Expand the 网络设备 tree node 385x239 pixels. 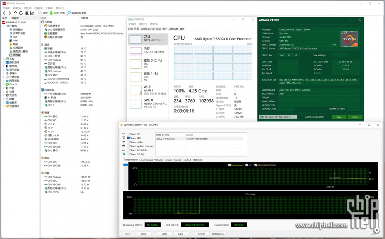pyautogui.click(x=4, y=81)
